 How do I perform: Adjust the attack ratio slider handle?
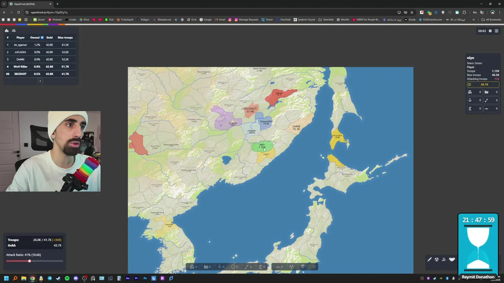coord(29,261)
